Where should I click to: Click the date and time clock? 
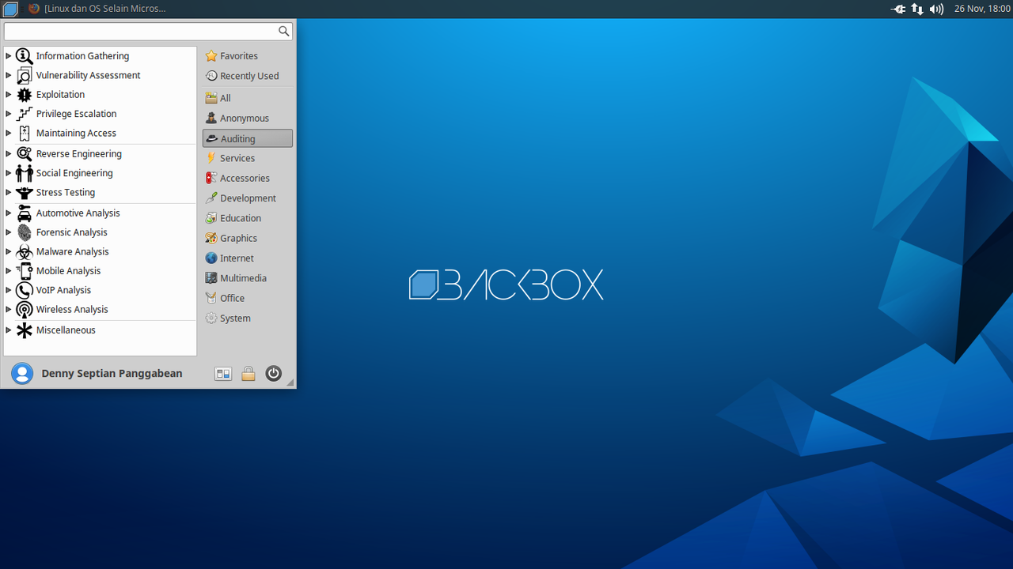tap(982, 9)
